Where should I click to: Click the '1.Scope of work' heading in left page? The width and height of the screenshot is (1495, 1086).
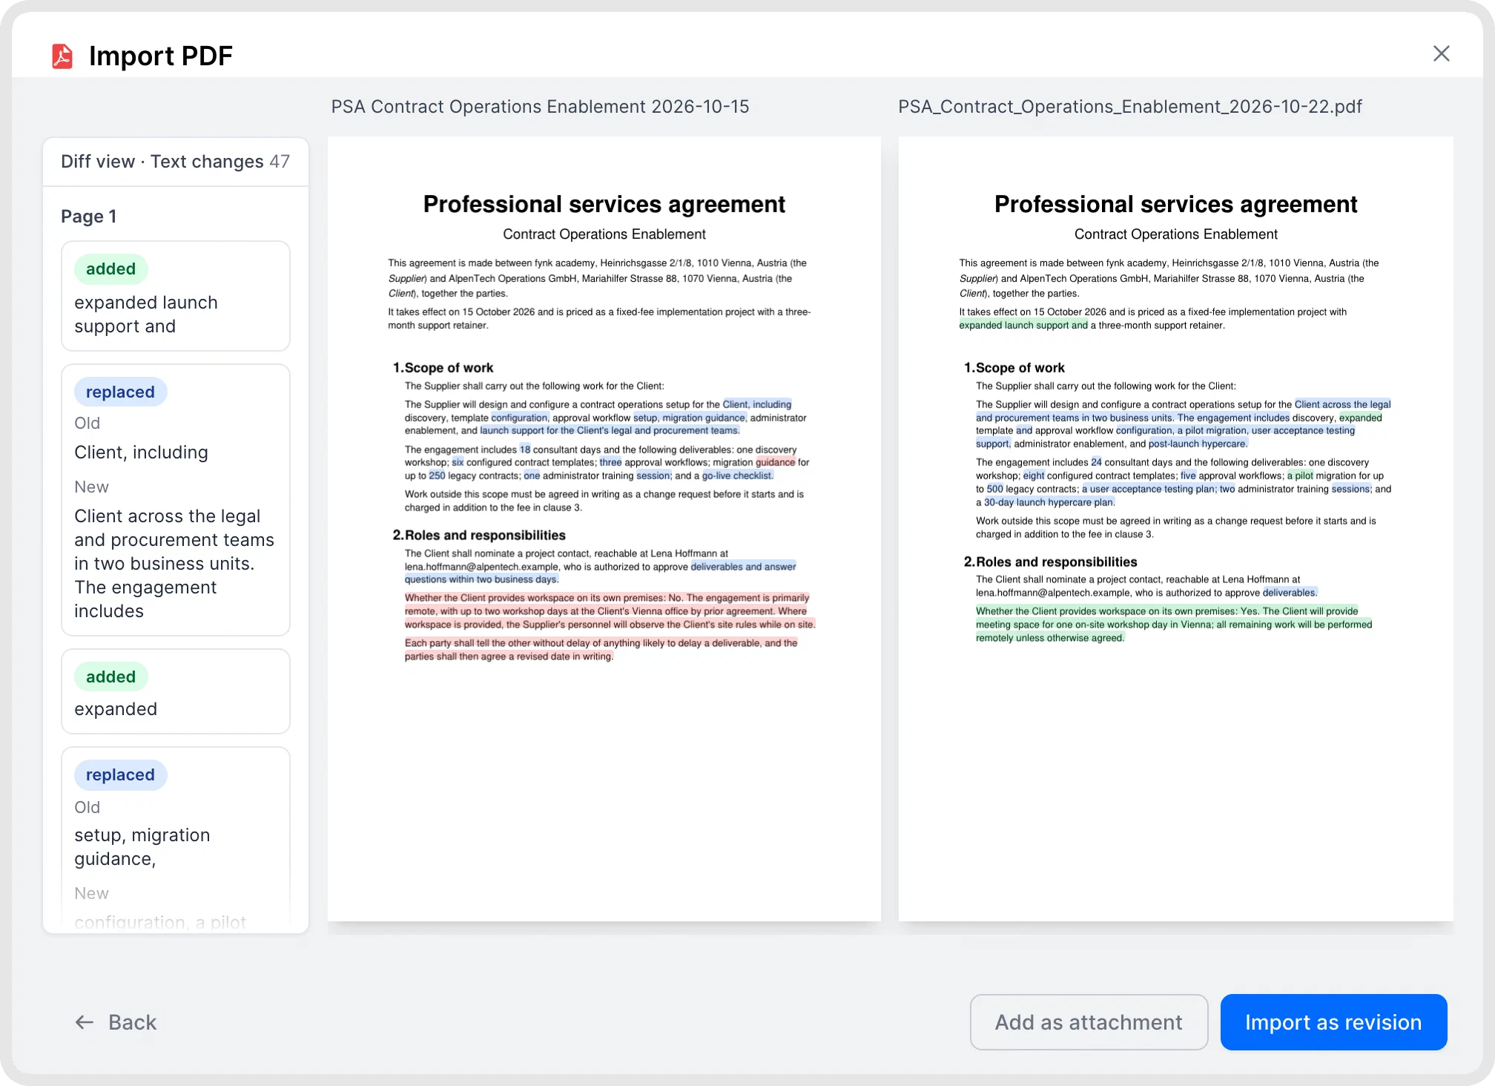443,368
